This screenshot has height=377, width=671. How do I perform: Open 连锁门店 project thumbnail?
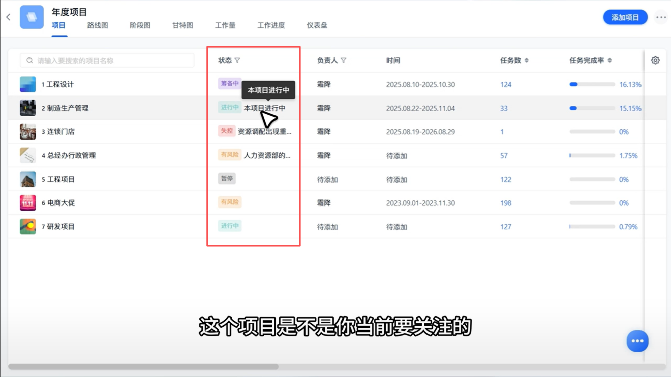click(28, 131)
